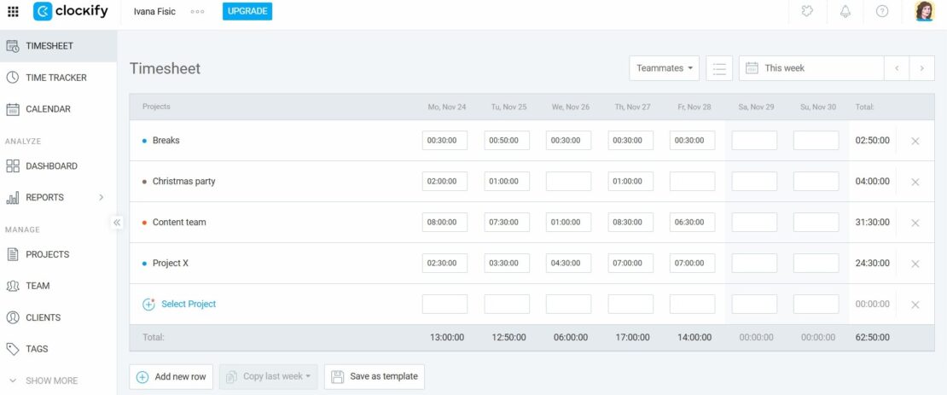The width and height of the screenshot is (947, 395).
Task: Click the CLIENTS sidebar icon
Action: [x=13, y=317]
